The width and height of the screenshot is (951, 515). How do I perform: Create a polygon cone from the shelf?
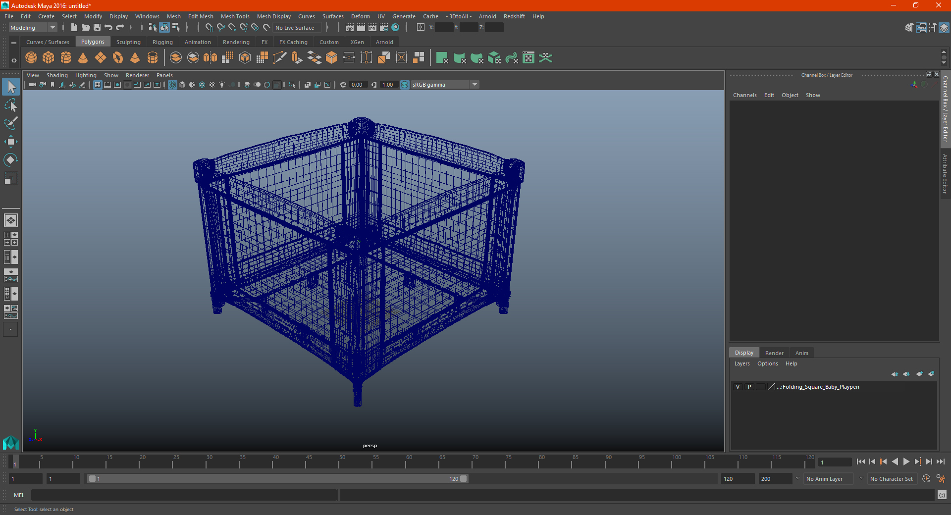tap(83, 57)
